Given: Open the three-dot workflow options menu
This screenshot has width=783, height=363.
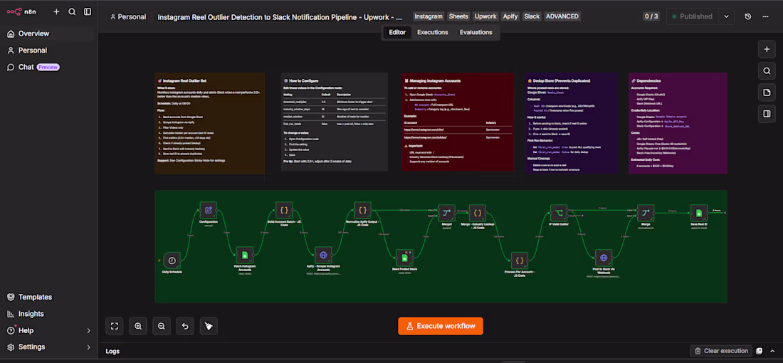Looking at the screenshot, I should (765, 16).
